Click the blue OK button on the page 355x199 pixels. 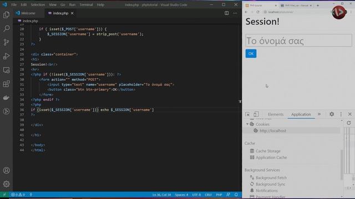pos(251,54)
